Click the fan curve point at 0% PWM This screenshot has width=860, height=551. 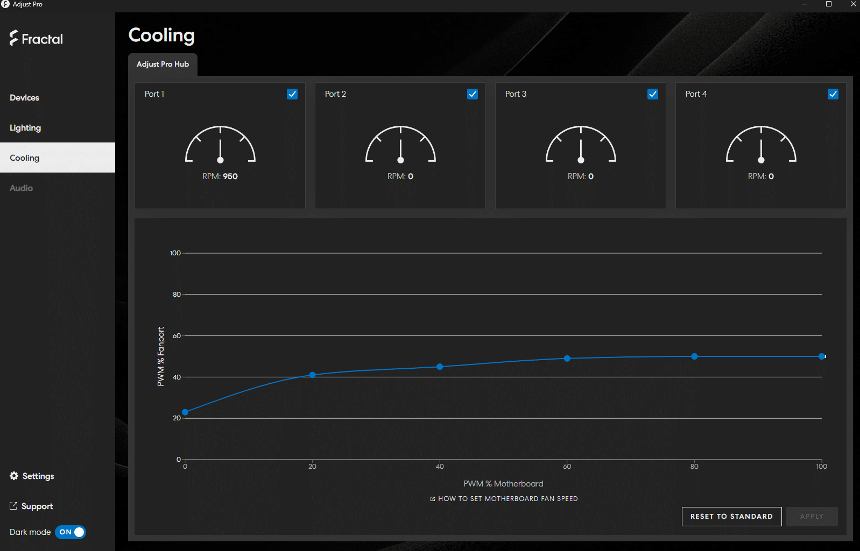[x=185, y=412]
